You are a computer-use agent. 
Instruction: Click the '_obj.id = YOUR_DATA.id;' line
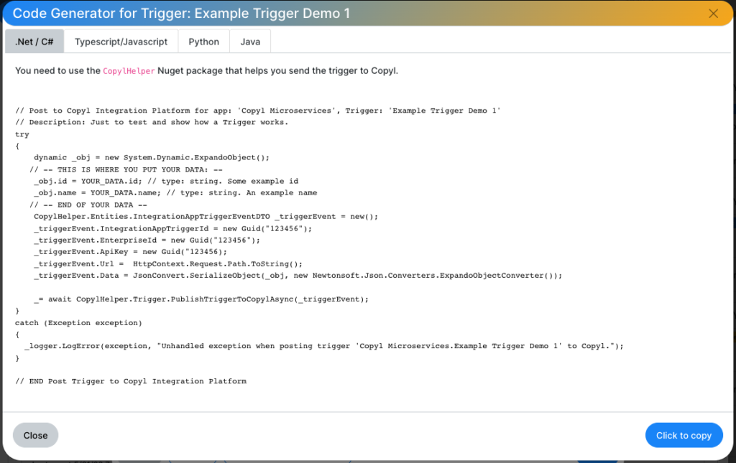(x=166, y=182)
